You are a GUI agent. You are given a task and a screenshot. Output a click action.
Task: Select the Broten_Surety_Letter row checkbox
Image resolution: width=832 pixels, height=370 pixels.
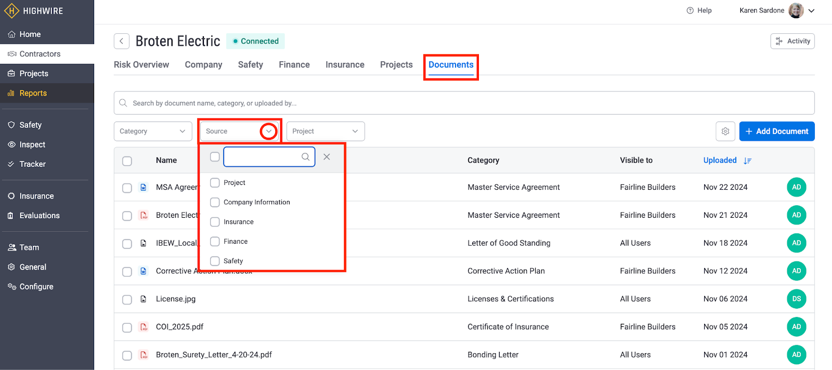(127, 355)
